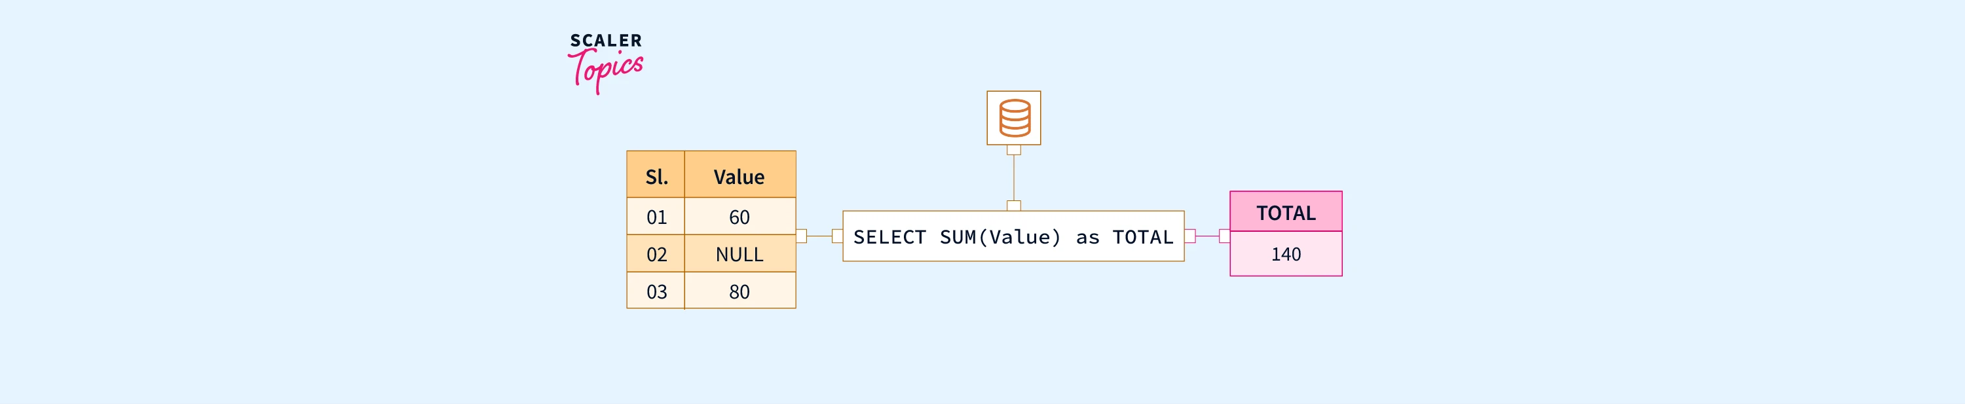Screen dimensions: 1965x404
Task: Click the SCALER logo text
Action: point(606,41)
